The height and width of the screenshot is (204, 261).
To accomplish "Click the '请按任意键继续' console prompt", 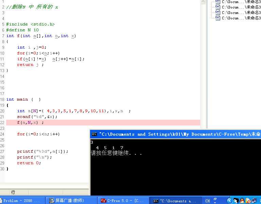I will pyautogui.click(x=116, y=153).
